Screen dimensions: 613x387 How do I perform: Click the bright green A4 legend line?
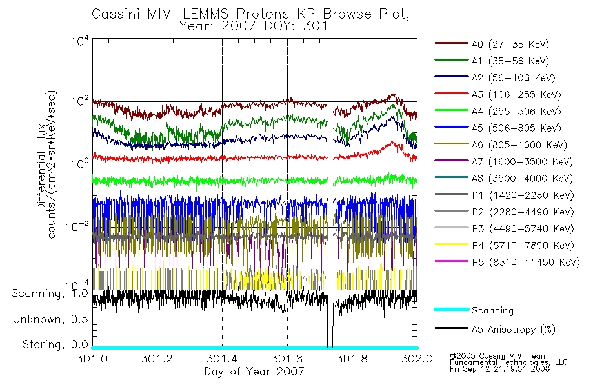pyautogui.click(x=451, y=110)
